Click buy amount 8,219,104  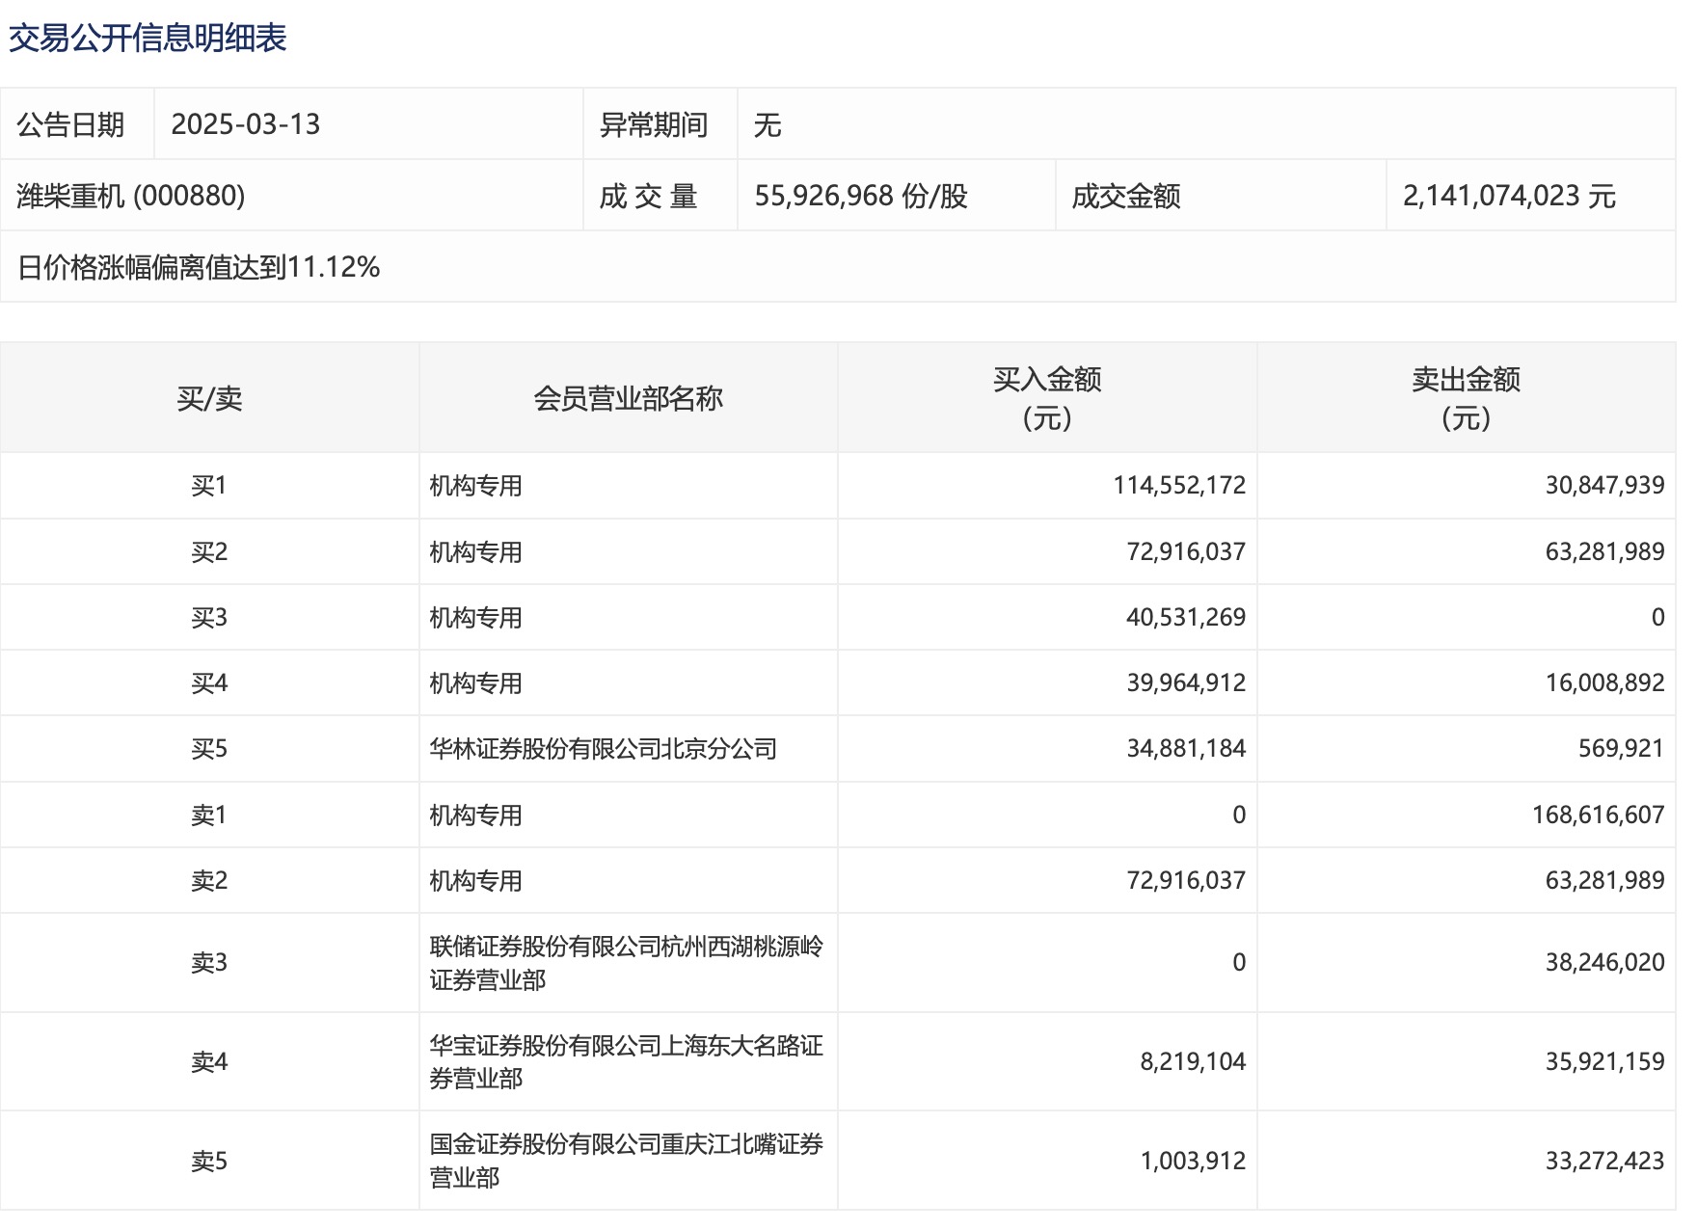1193,1061
